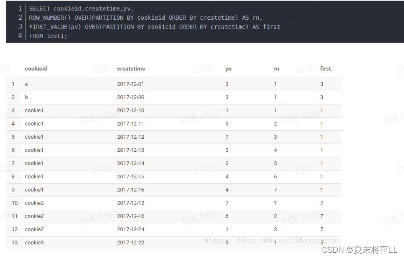Click row number 11 in the table
The image size is (404, 258).
[x=14, y=216]
